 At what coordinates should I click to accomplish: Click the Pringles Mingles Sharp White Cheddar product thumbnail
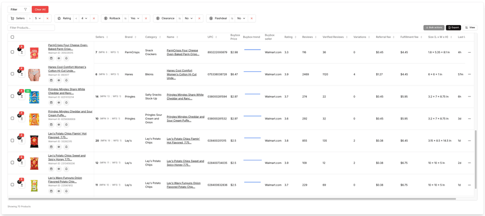point(34,97)
